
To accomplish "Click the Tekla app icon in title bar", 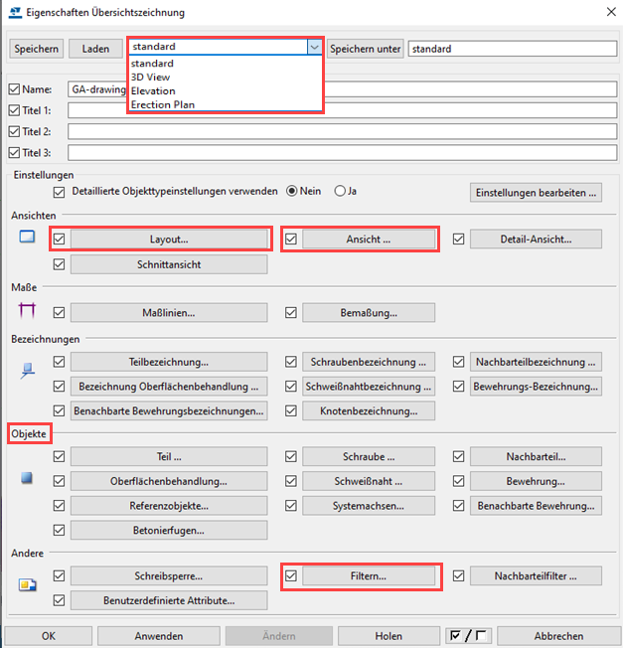I will (15, 12).
